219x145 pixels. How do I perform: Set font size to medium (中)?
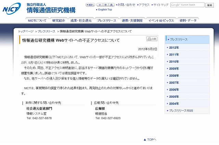(106, 5)
